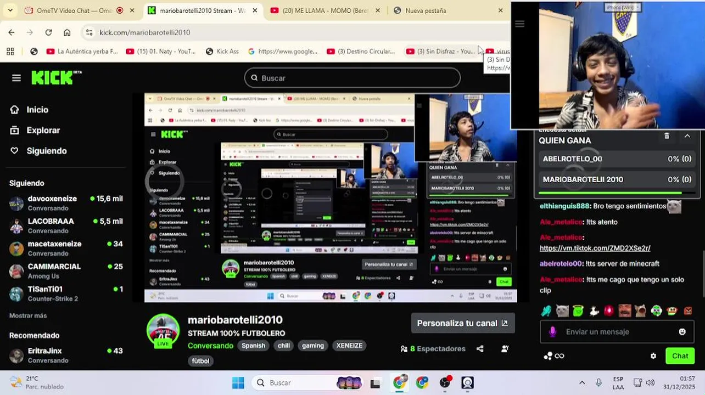705x395 pixels.
Task: Click username abelrotelo00 in chat
Action: coord(561,263)
